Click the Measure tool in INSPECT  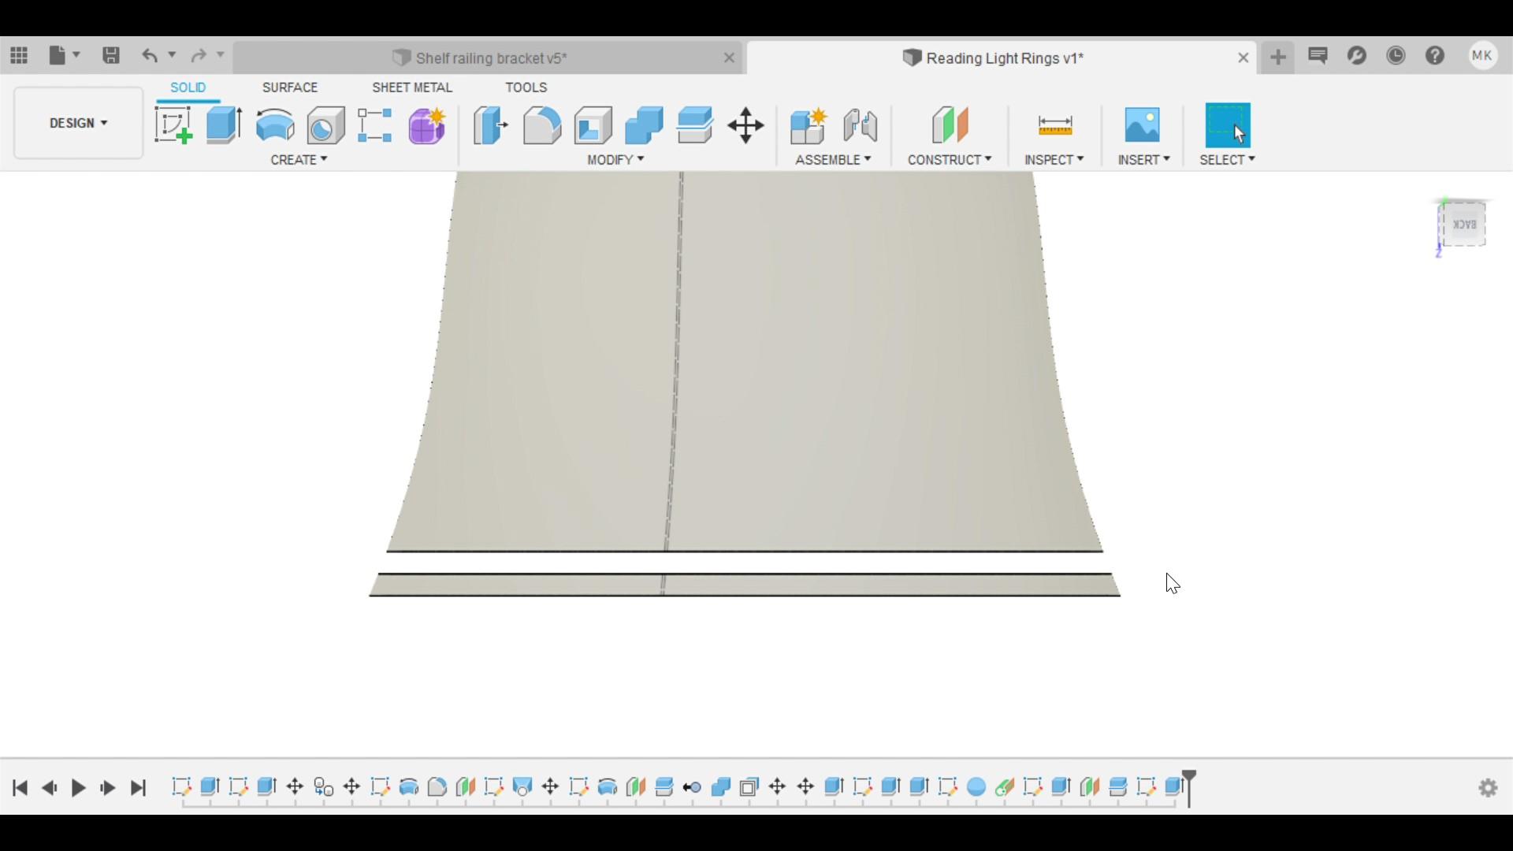(1054, 124)
